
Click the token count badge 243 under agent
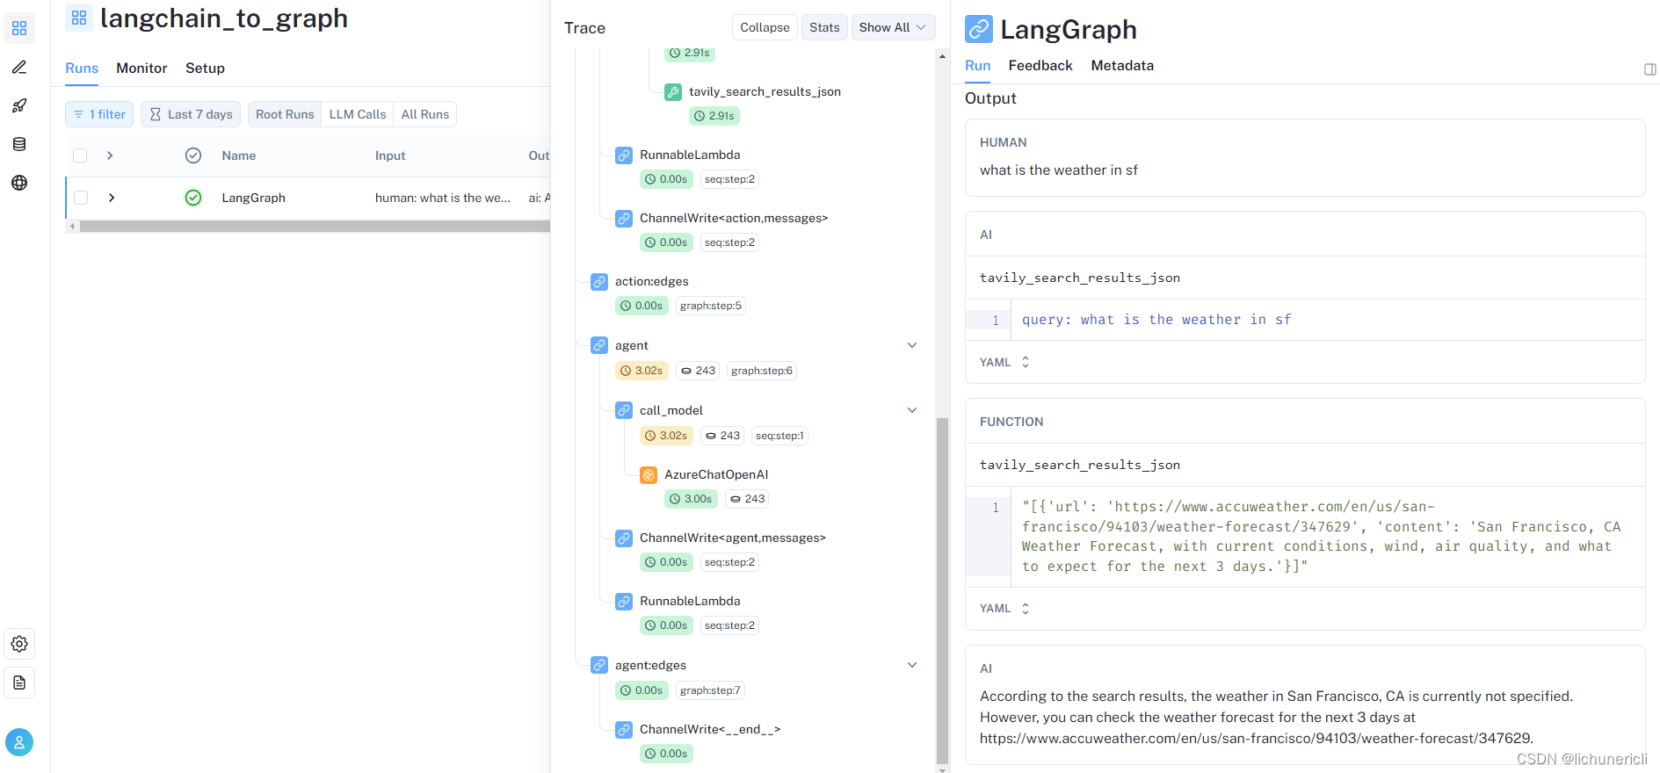(699, 371)
